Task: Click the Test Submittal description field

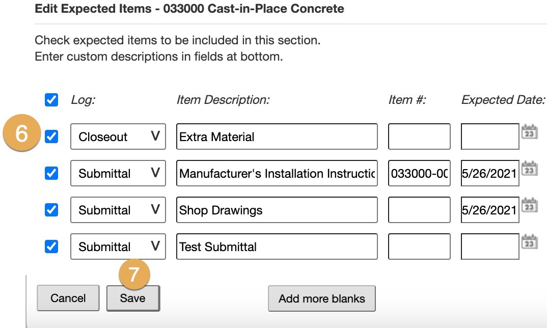Action: [277, 247]
